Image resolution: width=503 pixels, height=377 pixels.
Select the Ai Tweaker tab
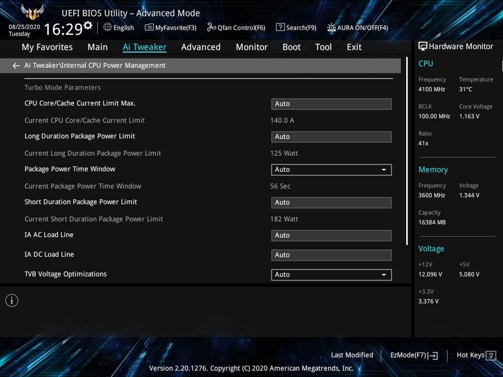[144, 47]
